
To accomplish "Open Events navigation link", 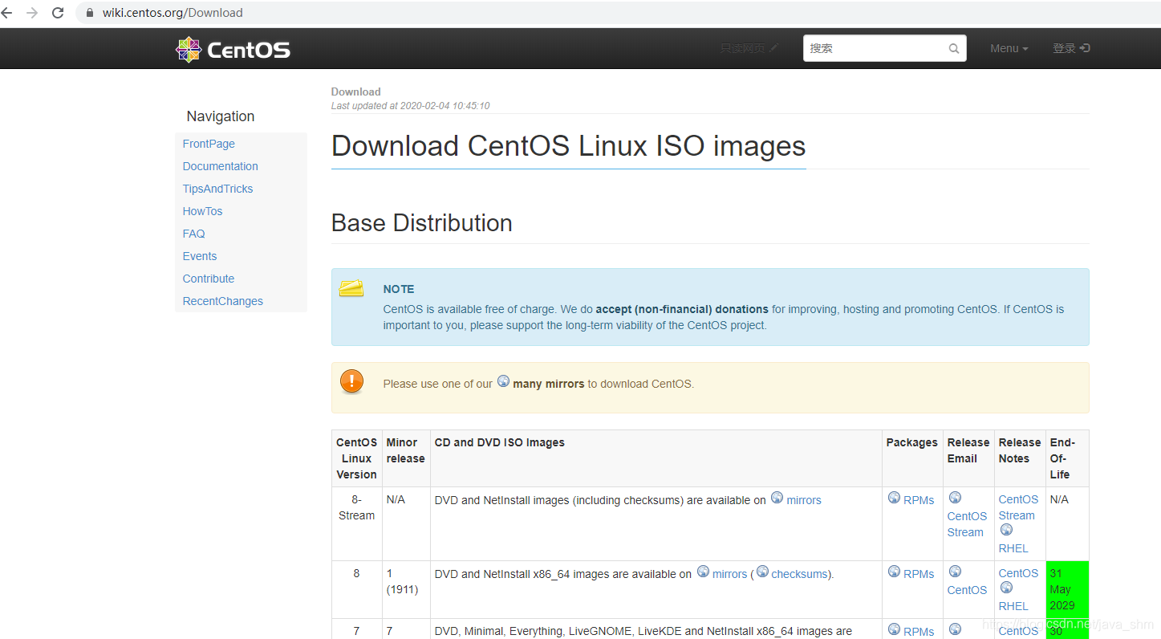I will pos(199,256).
